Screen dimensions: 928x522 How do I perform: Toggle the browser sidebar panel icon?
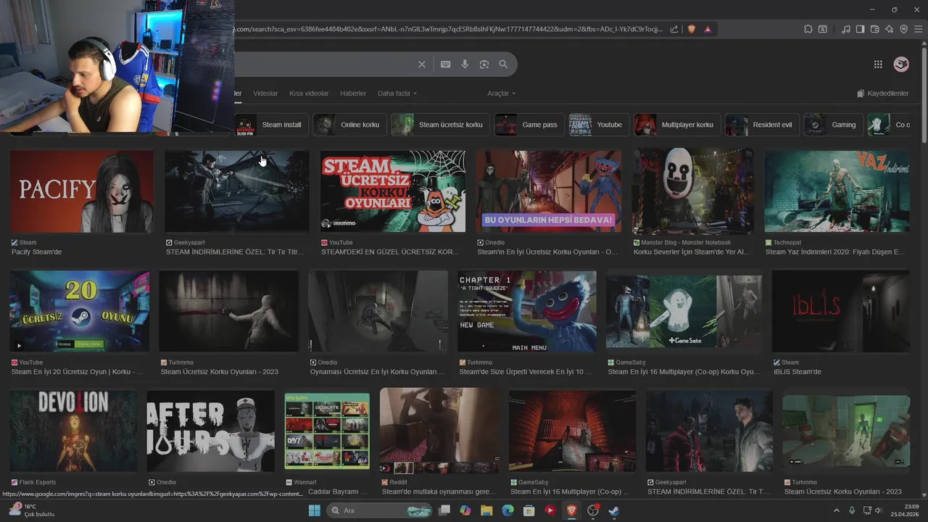tap(861, 29)
